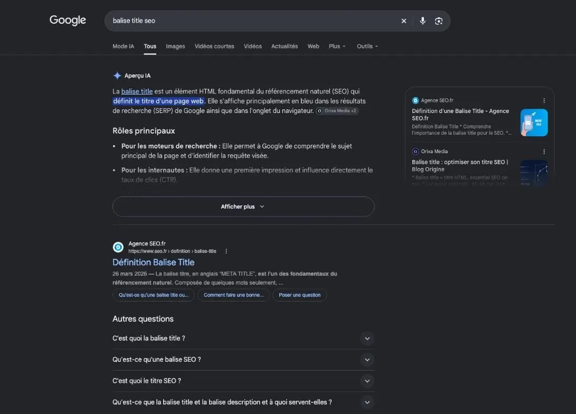Click Agence SEO.fr favicon in search result
The image size is (576, 414).
click(x=118, y=247)
